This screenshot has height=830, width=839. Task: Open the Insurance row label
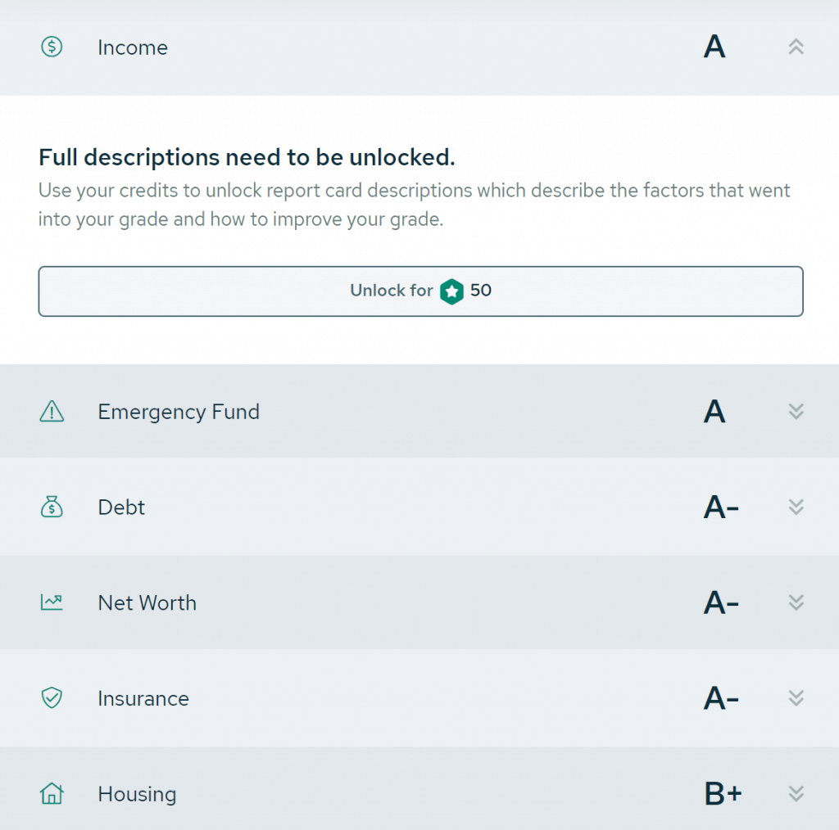[143, 698]
